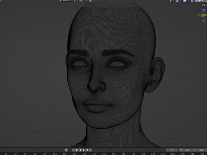Click the blue Z axis on the gizmo

204,10
